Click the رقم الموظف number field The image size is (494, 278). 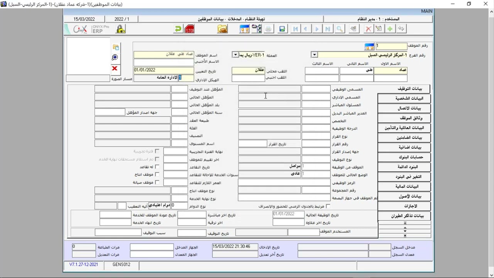(391, 46)
